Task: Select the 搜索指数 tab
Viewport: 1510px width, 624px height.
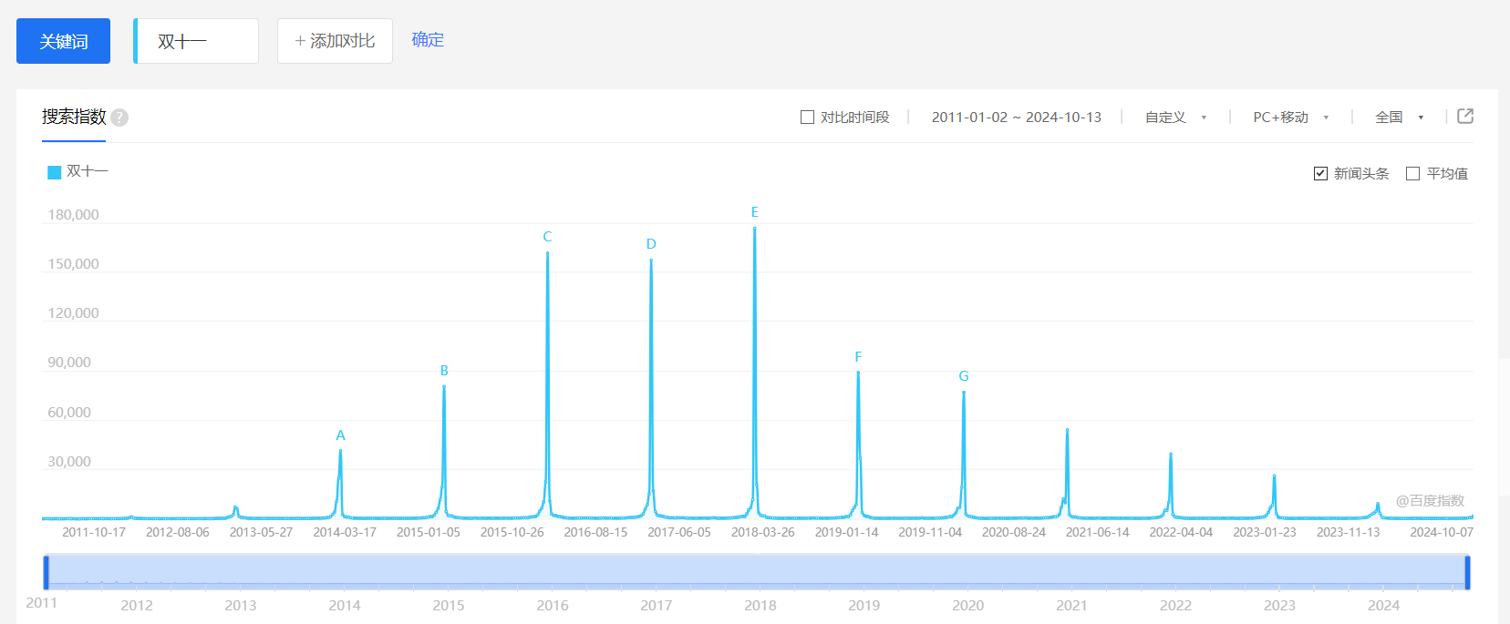Action: [x=74, y=118]
